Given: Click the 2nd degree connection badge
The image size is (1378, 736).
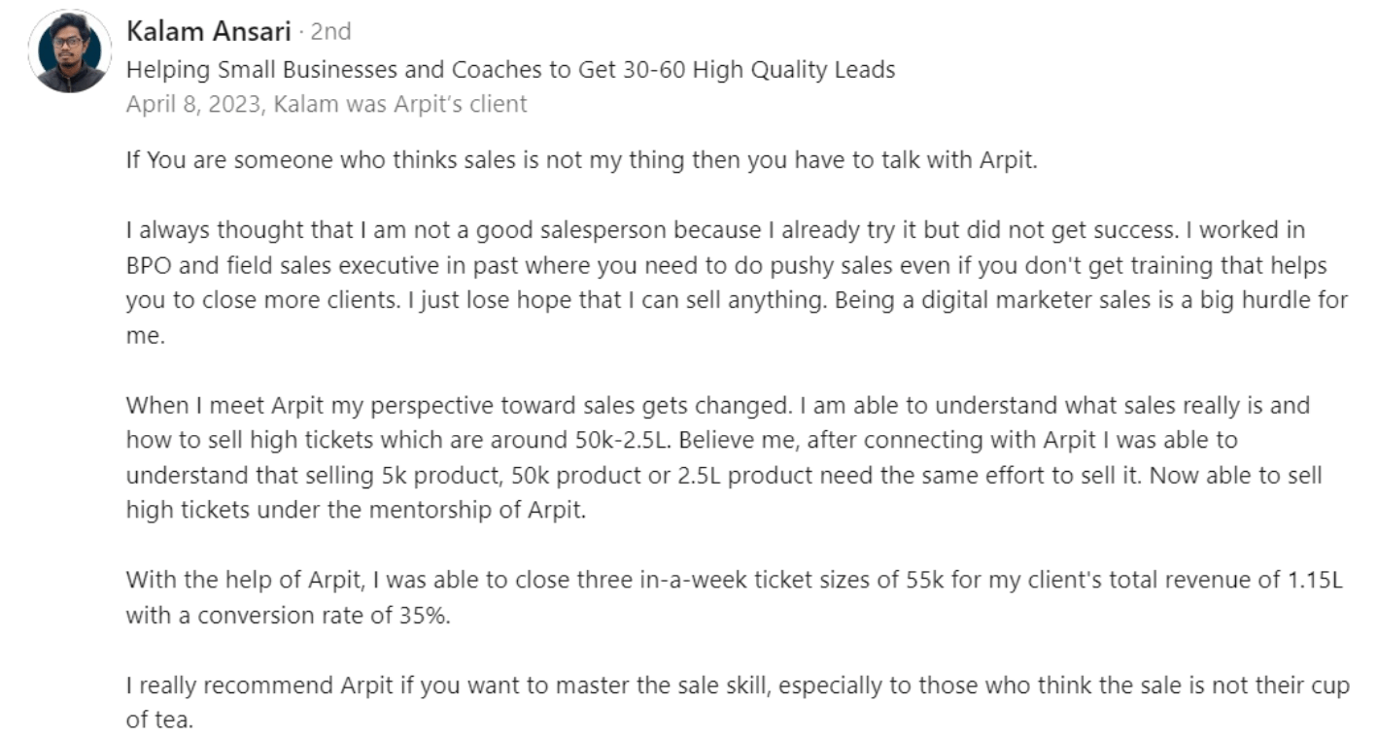Looking at the screenshot, I should pyautogui.click(x=330, y=32).
